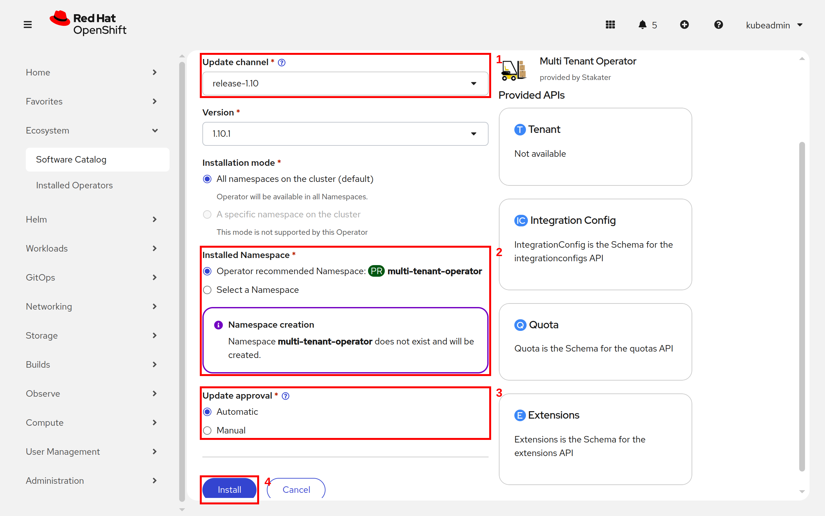
Task: Open the application launcher grid icon
Action: (x=610, y=25)
